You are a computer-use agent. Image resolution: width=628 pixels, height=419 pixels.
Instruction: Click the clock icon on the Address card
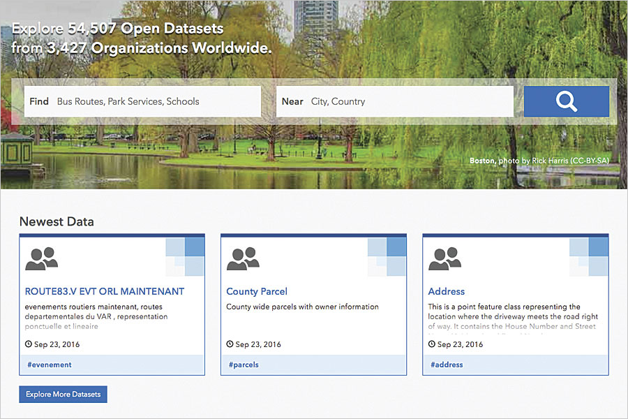(431, 344)
